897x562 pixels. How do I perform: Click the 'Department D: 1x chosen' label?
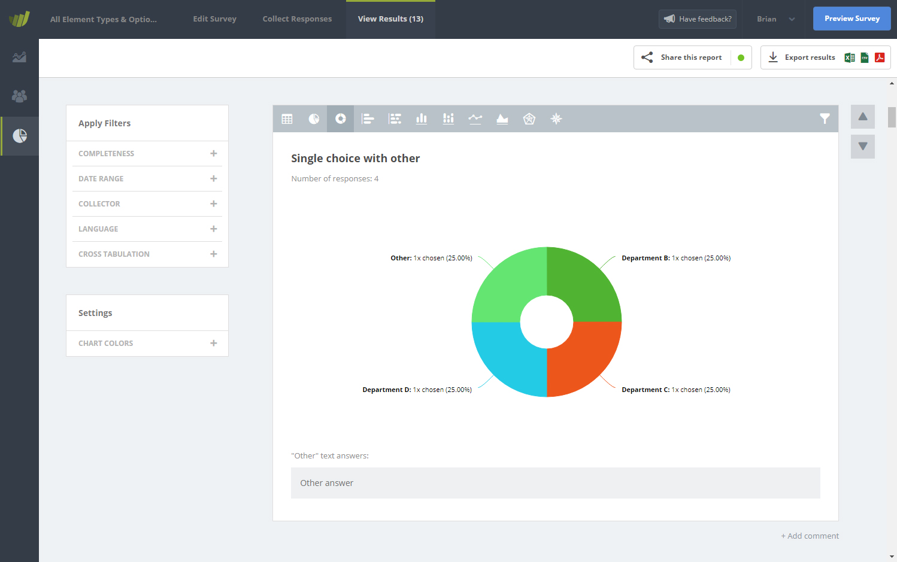click(417, 390)
